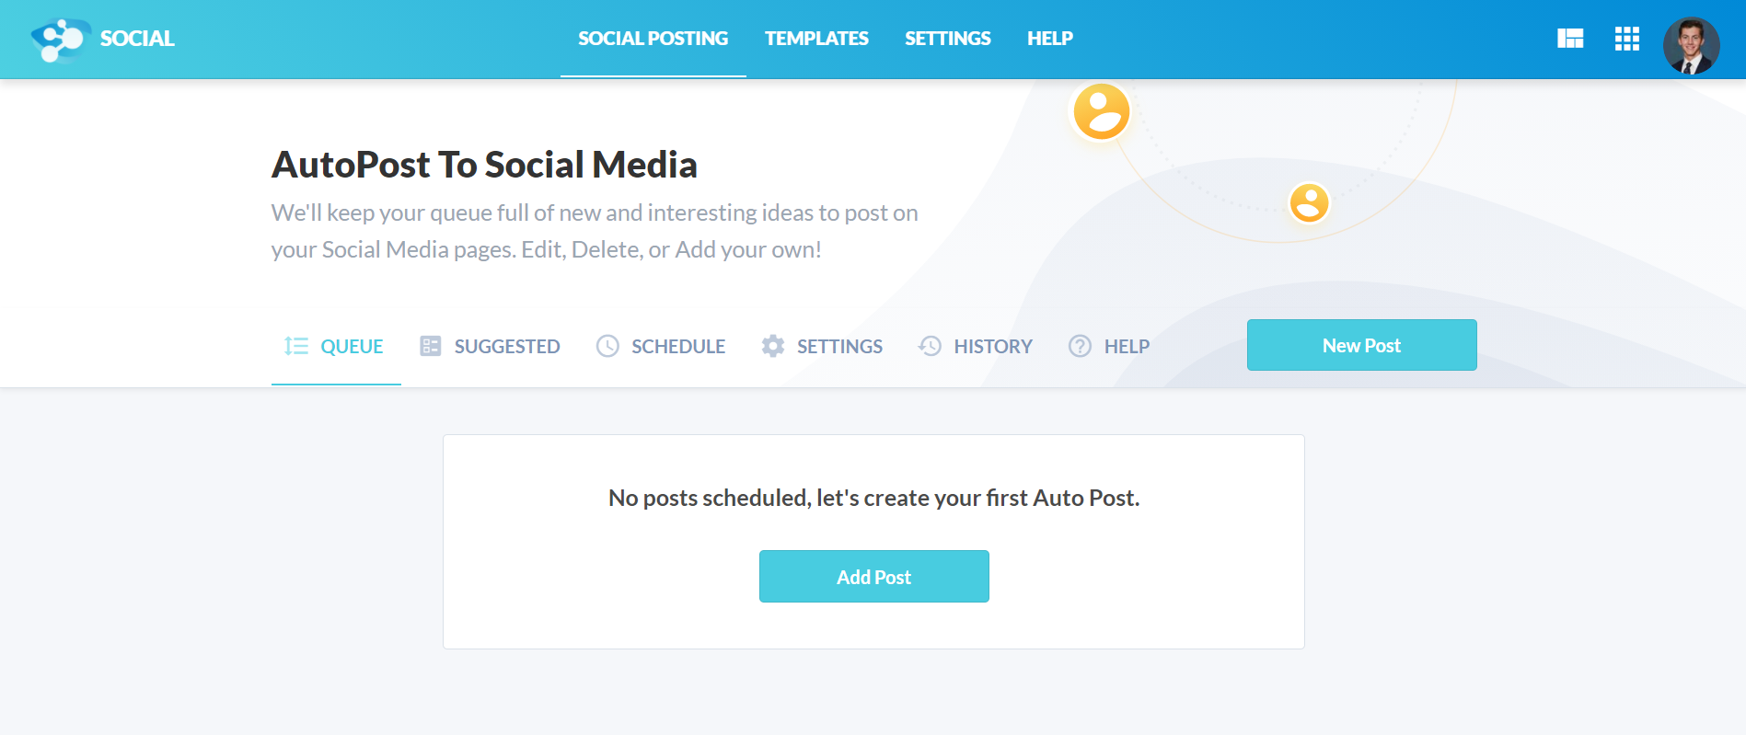Open the Help tab label next to History
Viewport: 1746px width, 735px height.
point(1127,347)
